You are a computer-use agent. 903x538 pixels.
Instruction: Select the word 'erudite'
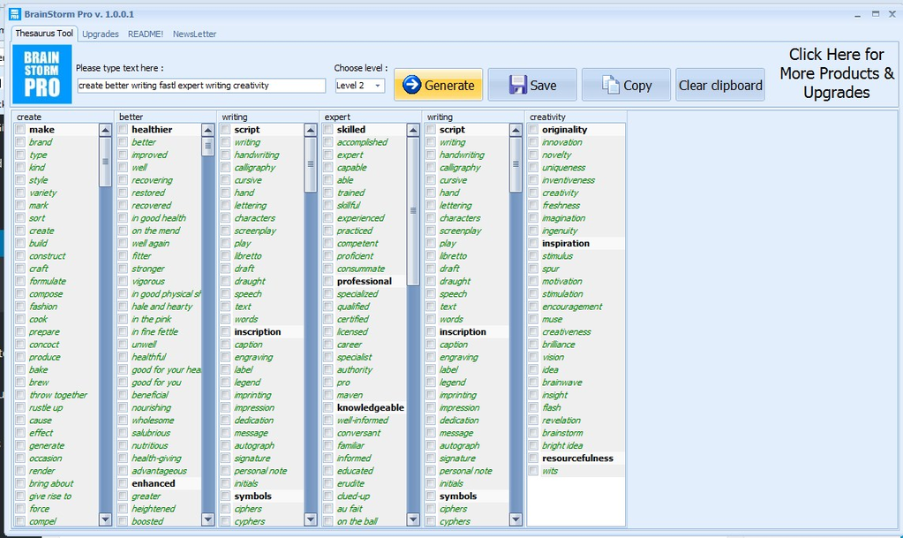click(350, 483)
